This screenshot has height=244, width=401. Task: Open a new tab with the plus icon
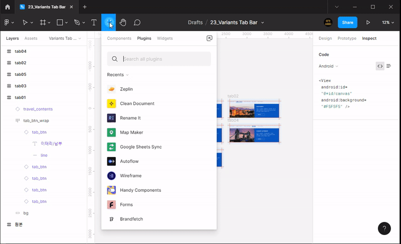coord(85,7)
